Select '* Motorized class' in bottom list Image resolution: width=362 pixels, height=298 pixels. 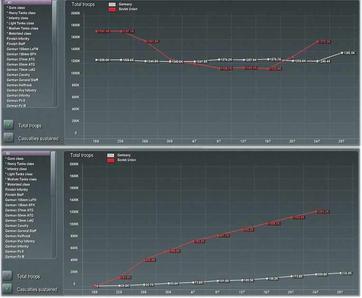point(18,185)
